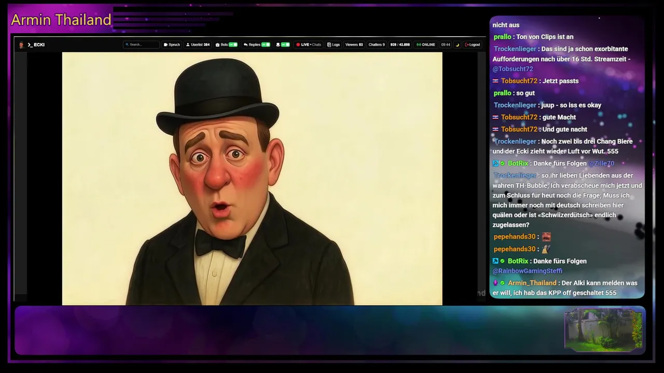Click BotRix in the RainbowGamingSteffi thanks message

[x=518, y=261]
